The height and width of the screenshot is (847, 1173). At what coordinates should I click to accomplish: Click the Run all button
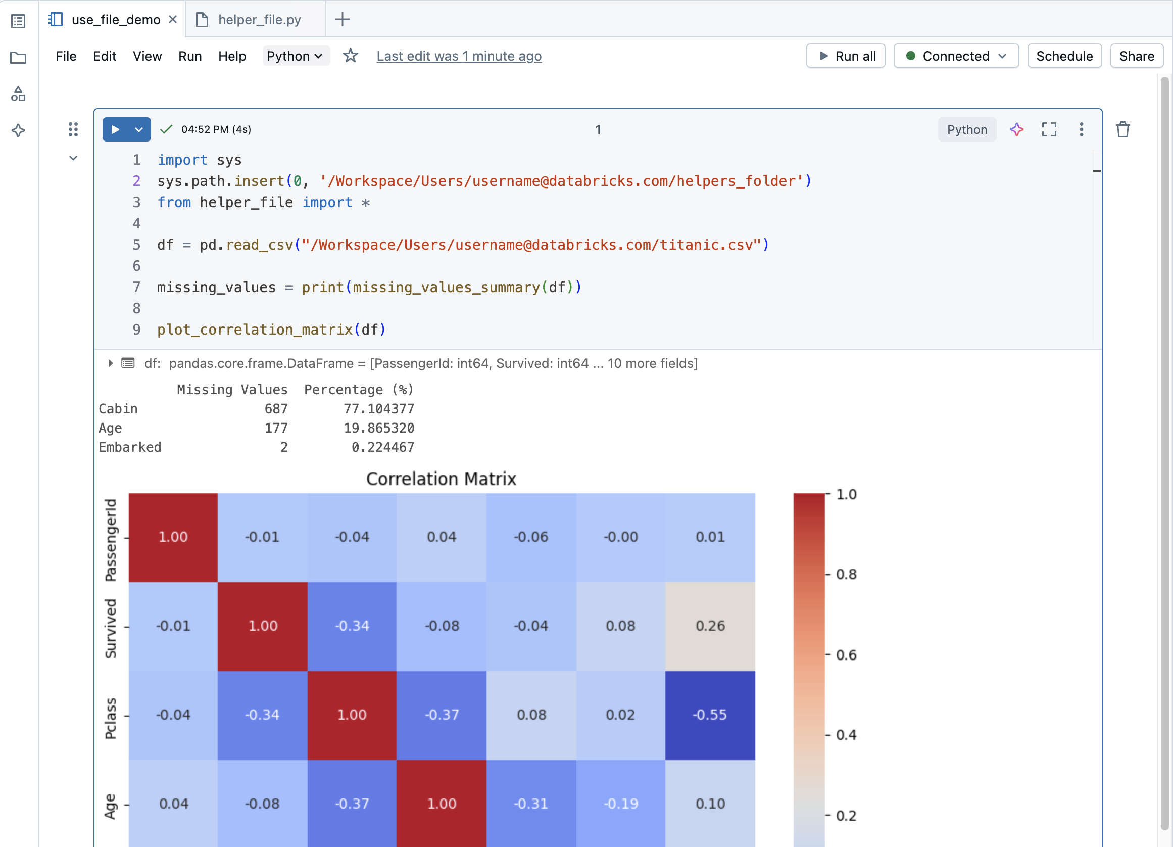(846, 56)
